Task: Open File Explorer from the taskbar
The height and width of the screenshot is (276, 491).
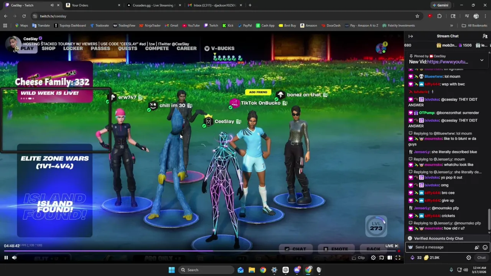Action: coord(252,270)
